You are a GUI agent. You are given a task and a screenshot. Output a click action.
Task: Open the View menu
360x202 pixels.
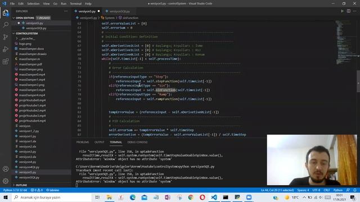(x=46, y=4)
